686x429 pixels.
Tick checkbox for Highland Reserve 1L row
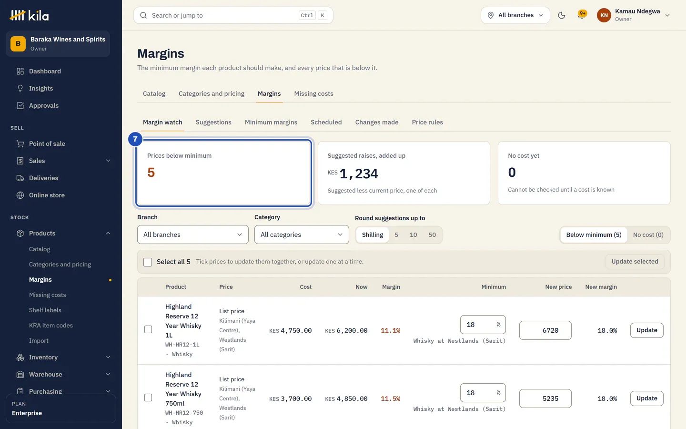point(148,329)
